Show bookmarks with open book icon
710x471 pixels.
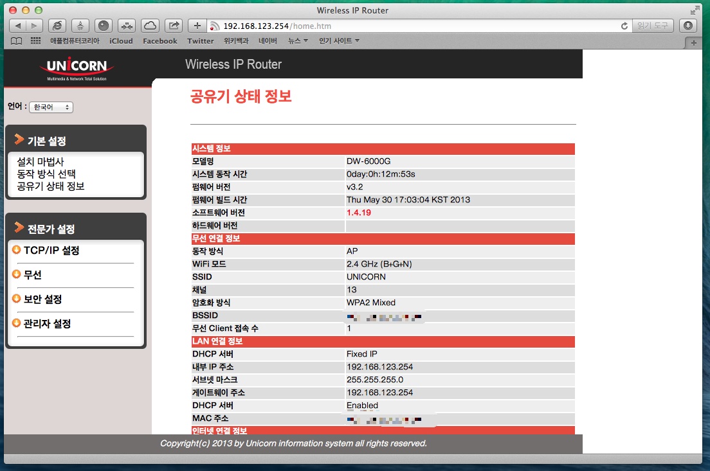point(16,40)
